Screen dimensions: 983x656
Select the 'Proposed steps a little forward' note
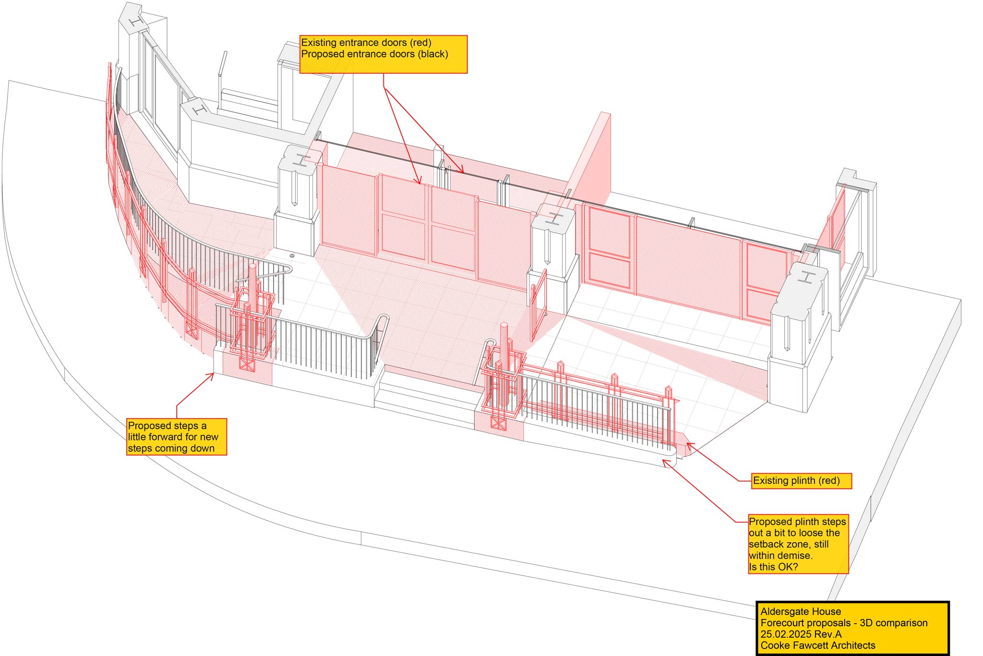176,437
